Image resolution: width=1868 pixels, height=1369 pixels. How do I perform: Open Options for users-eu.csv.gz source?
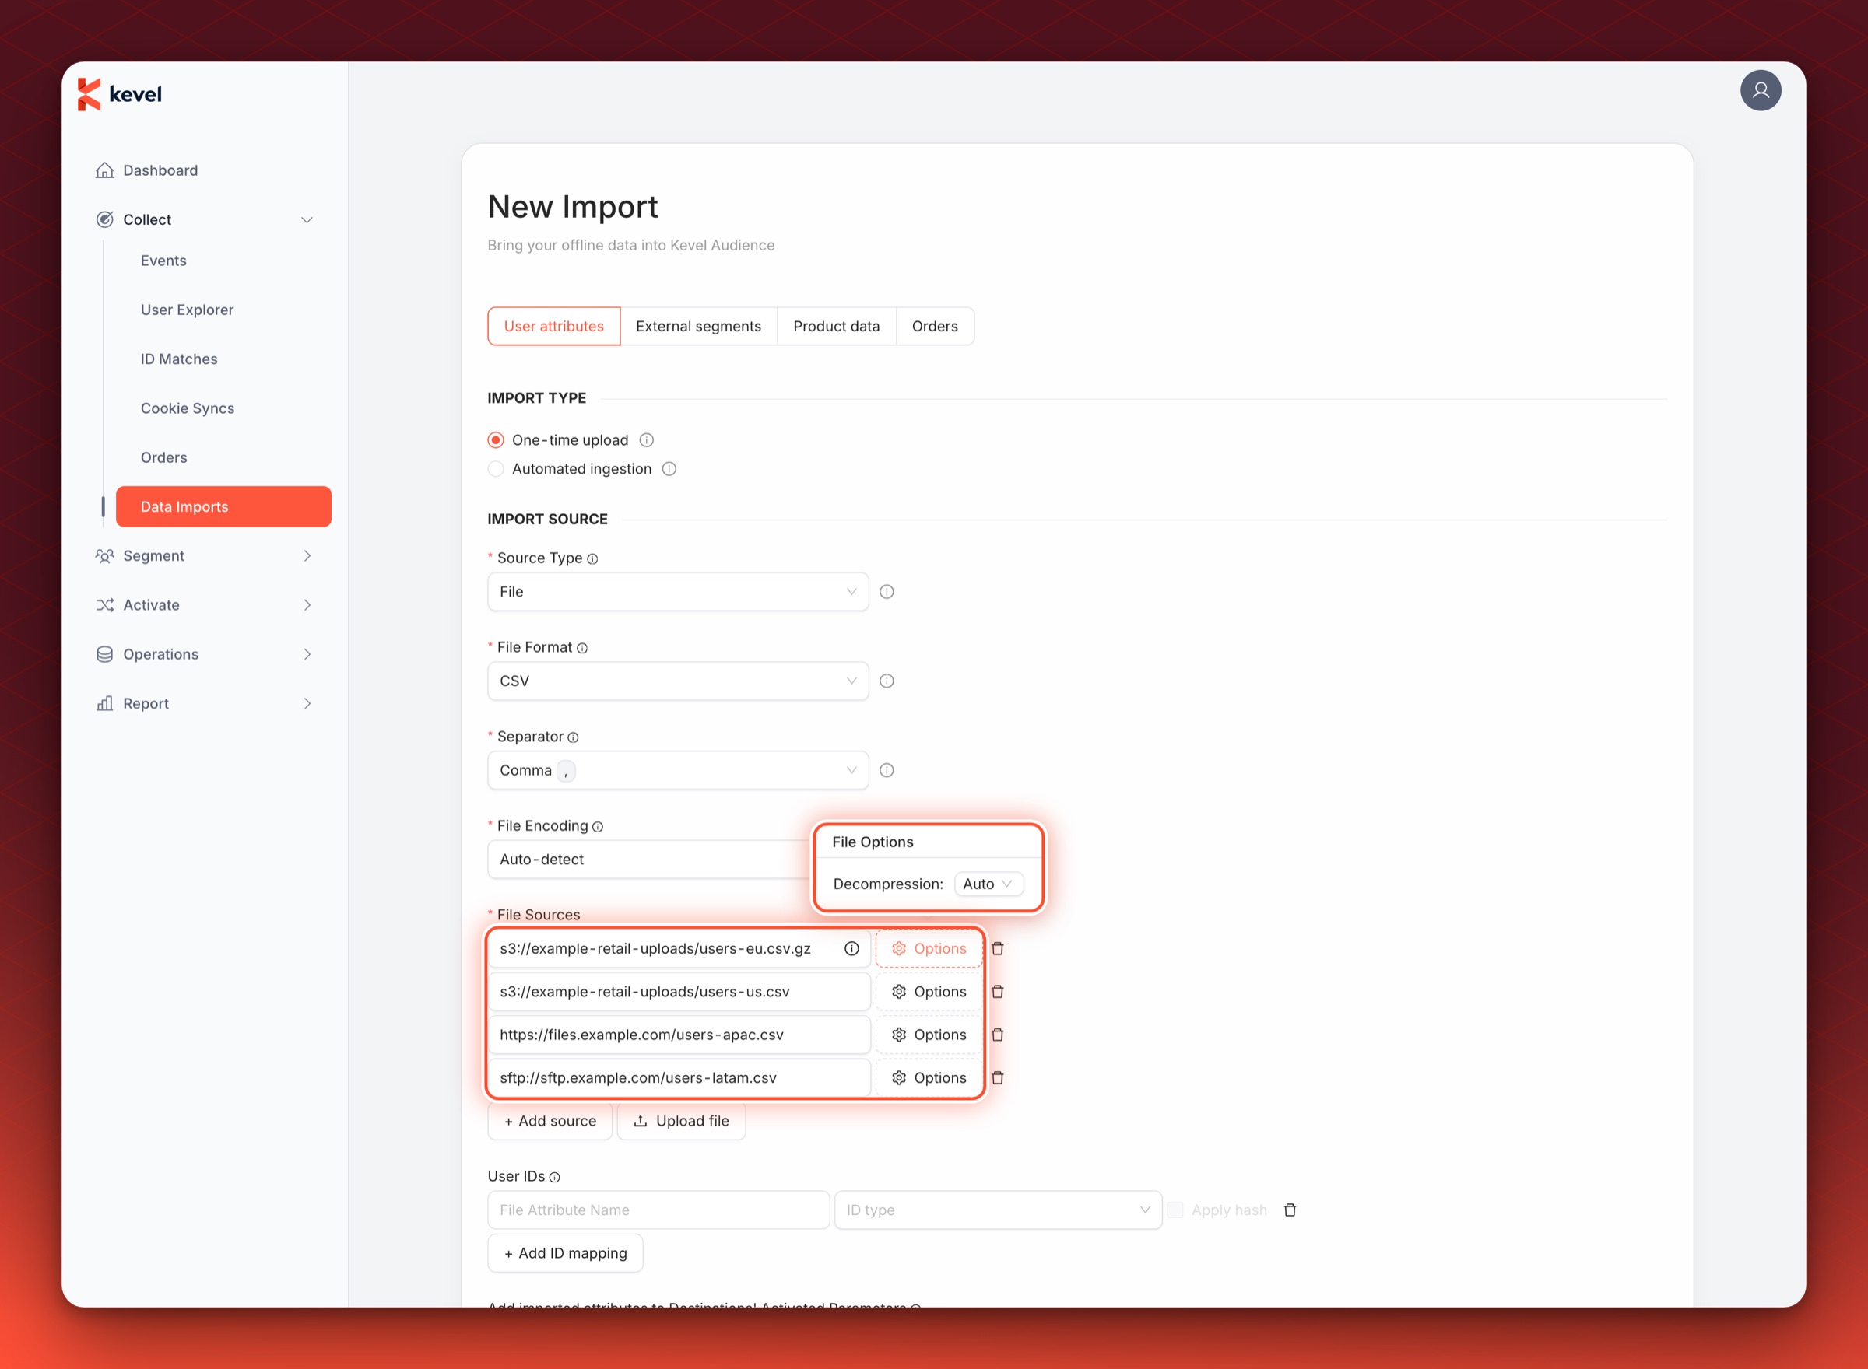929,949
